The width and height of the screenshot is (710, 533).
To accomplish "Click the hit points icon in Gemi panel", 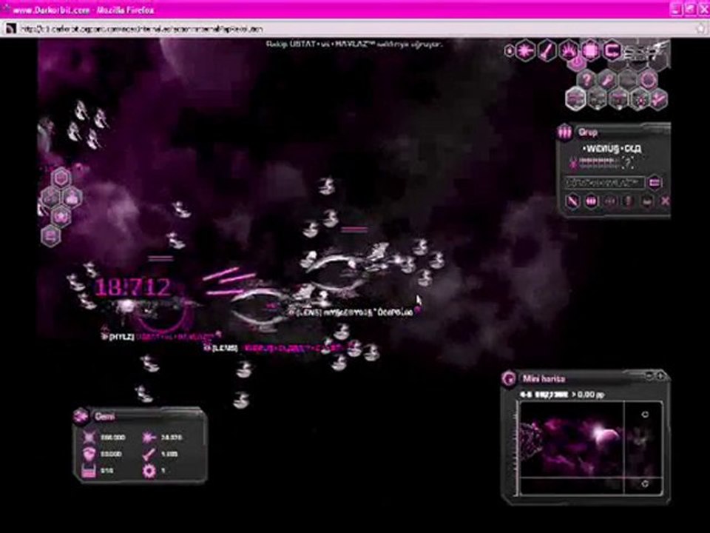I will [89, 438].
